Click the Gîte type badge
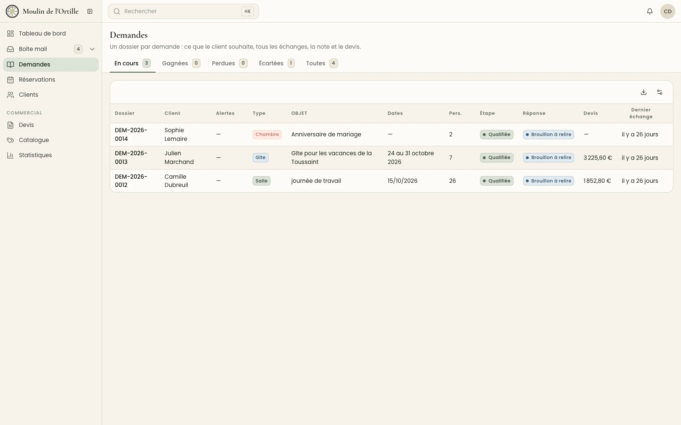The width and height of the screenshot is (681, 425). (260, 158)
